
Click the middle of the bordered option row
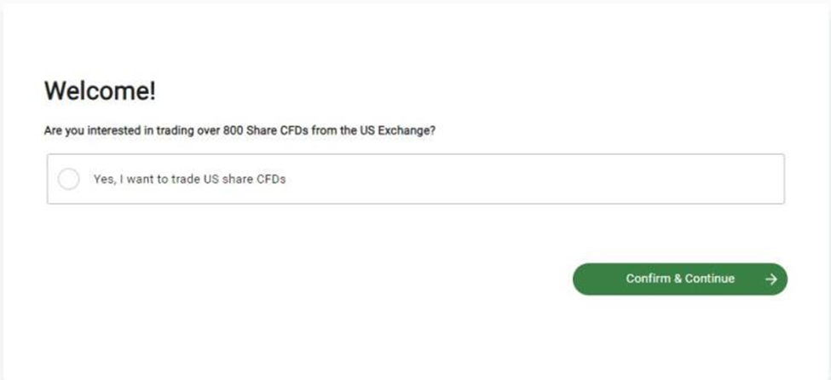tap(415, 180)
